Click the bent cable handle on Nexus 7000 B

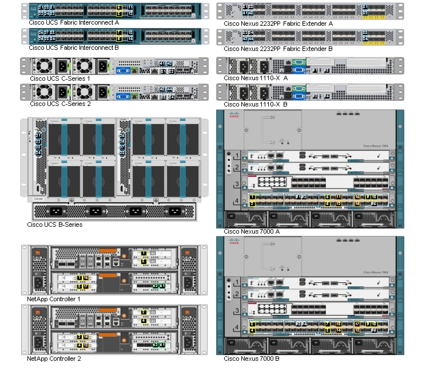[x=268, y=257]
